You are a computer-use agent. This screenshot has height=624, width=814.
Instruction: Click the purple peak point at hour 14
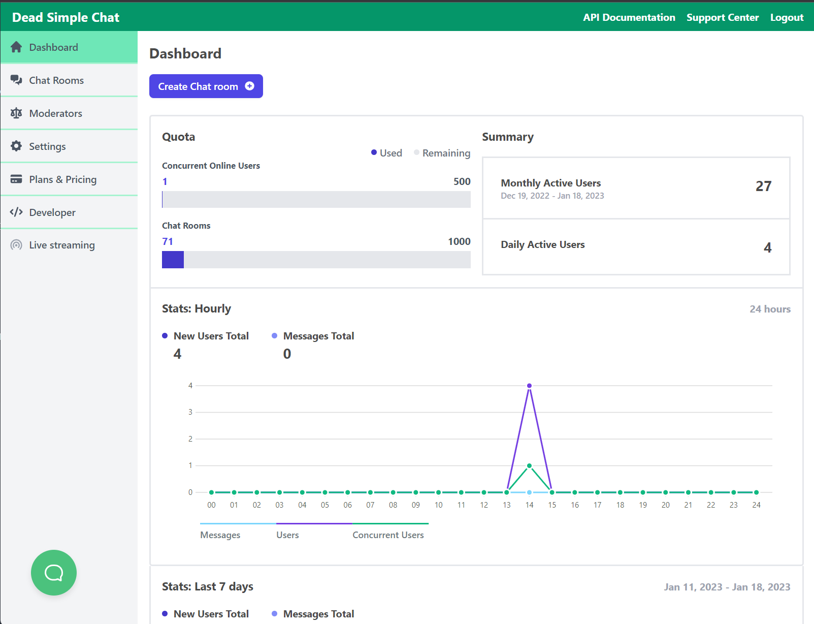pos(529,386)
